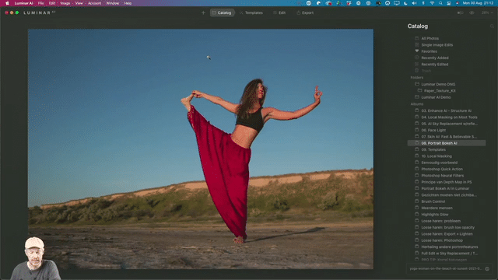
Task: Show Recently Edited photos
Action: [434, 64]
